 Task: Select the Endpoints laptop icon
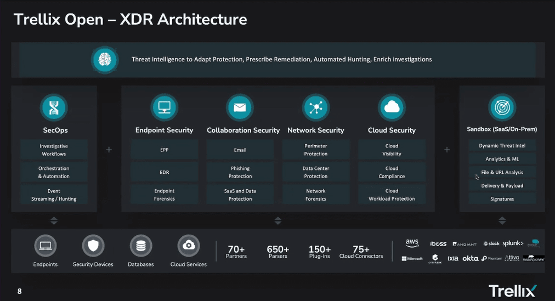point(46,246)
